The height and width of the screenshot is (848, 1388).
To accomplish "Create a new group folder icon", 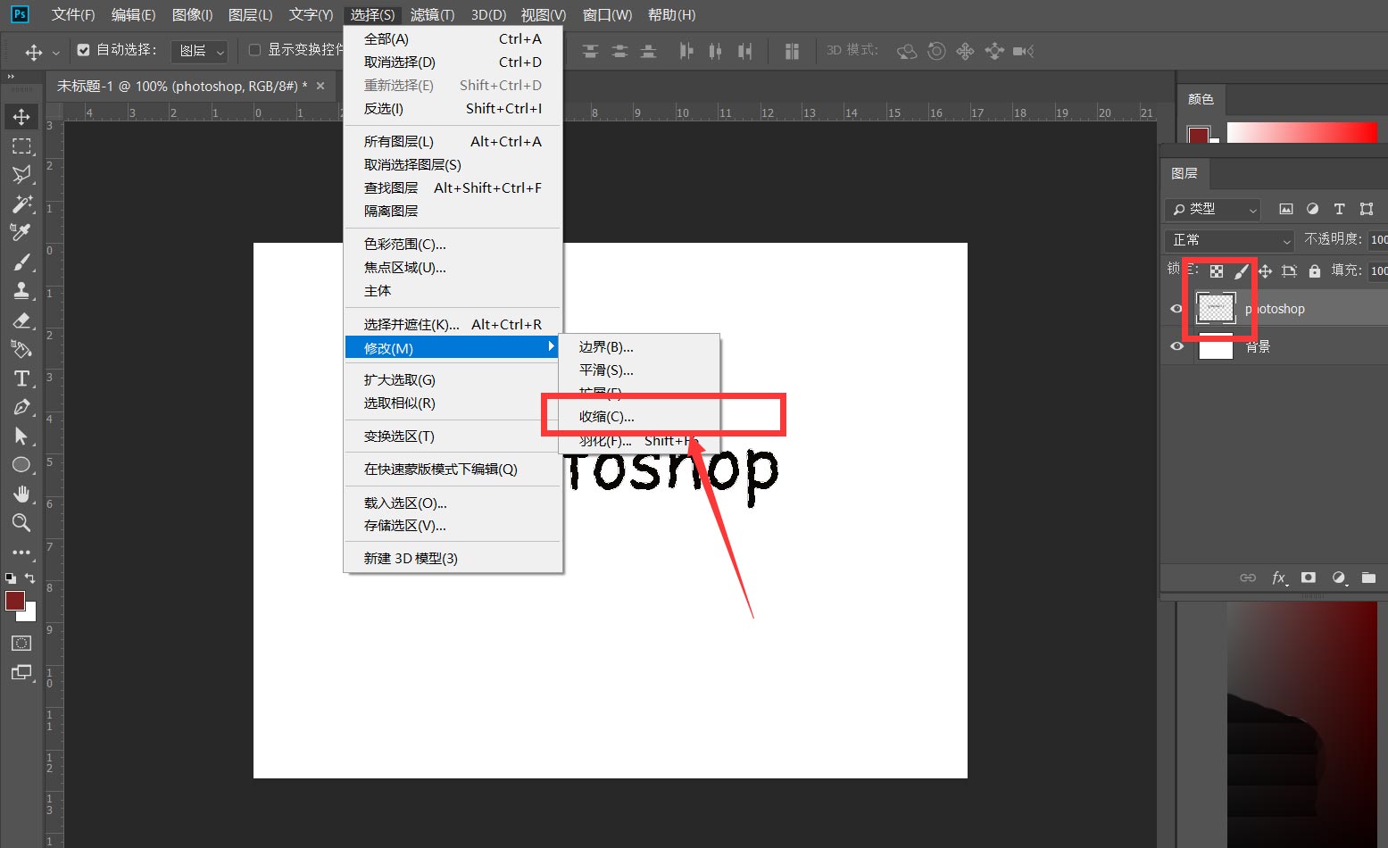I will click(x=1368, y=578).
